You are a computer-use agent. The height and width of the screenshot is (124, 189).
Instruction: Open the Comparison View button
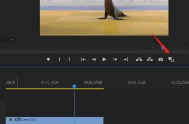click(x=171, y=59)
